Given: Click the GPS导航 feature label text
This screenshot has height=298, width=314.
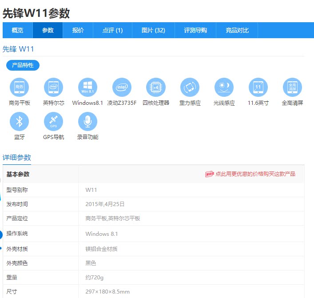Looking at the screenshot, I should (x=53, y=137).
